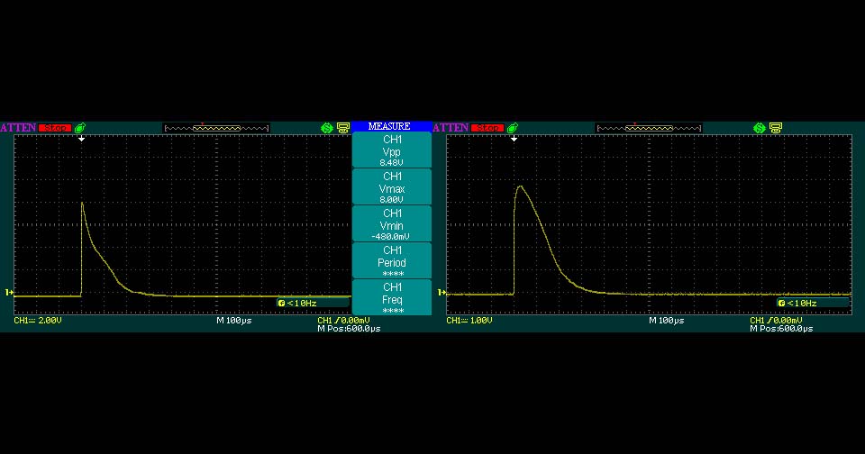Click the MEASURE menu header

(x=391, y=126)
